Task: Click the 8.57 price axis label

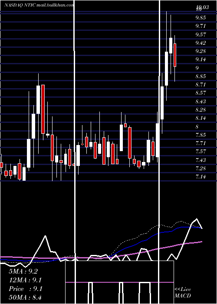Action: pyautogui.click(x=201, y=93)
